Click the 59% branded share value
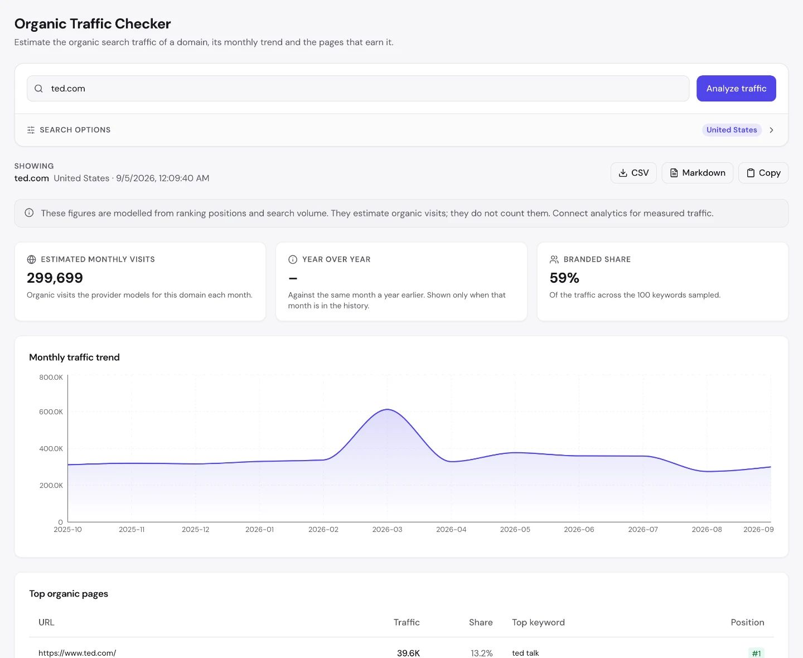This screenshot has height=658, width=803. click(x=564, y=278)
